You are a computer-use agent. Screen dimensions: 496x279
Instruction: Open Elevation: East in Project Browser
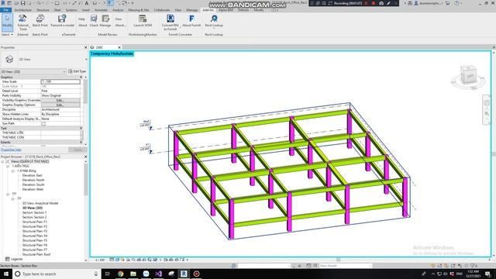pyautogui.click(x=32, y=175)
